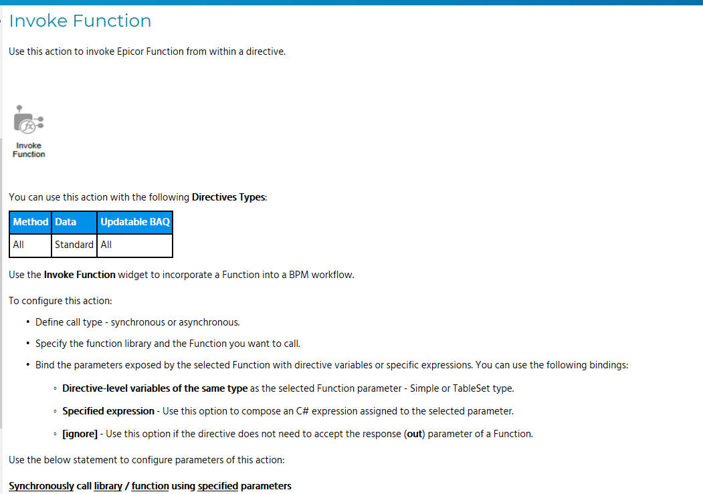Open the underlined specified link
703x494 pixels.
pyautogui.click(x=218, y=486)
